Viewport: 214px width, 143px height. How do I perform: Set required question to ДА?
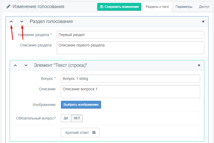[x=66, y=118]
